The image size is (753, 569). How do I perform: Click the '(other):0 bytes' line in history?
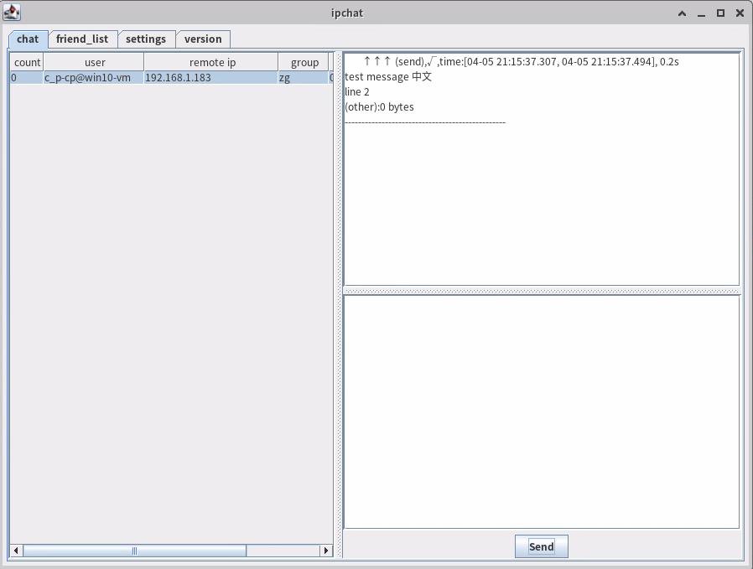(x=379, y=107)
